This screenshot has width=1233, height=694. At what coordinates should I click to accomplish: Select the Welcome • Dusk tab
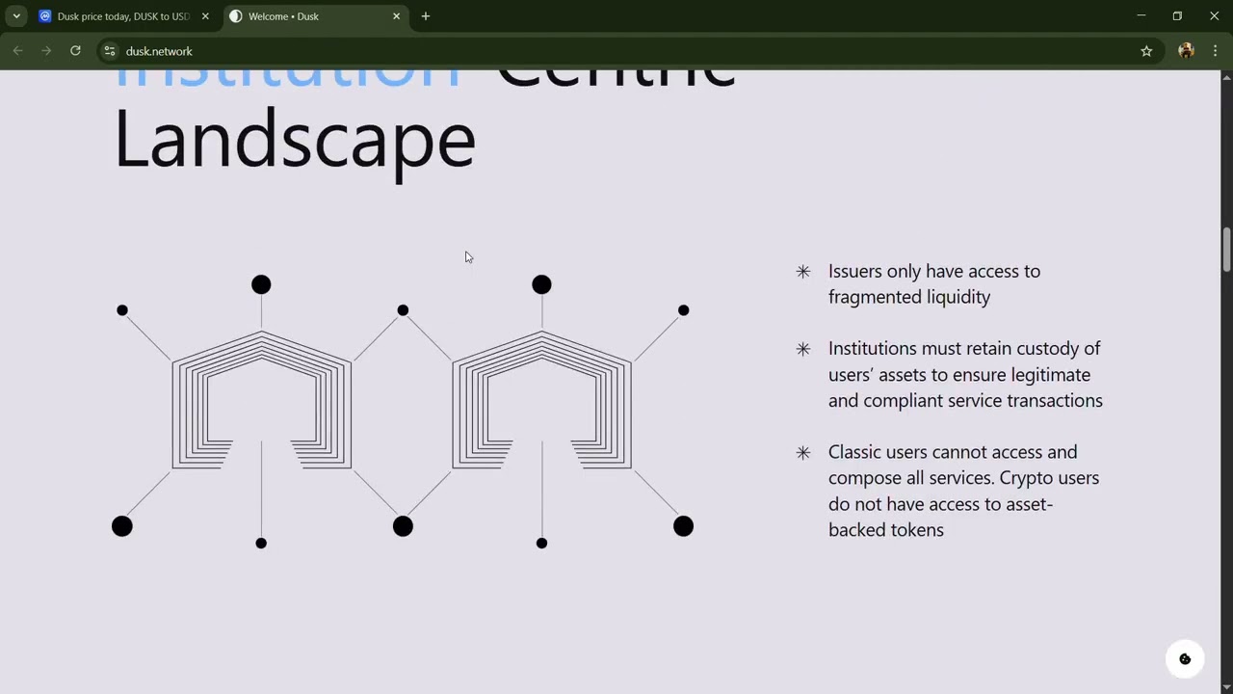point(314,16)
